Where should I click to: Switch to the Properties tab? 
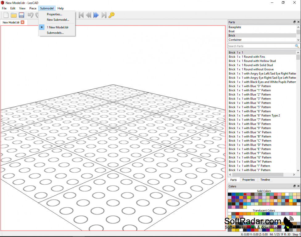click(x=248, y=180)
